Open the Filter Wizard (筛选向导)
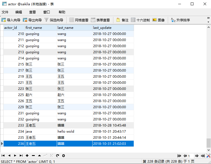This screenshot has height=164, width=211. (54, 20)
